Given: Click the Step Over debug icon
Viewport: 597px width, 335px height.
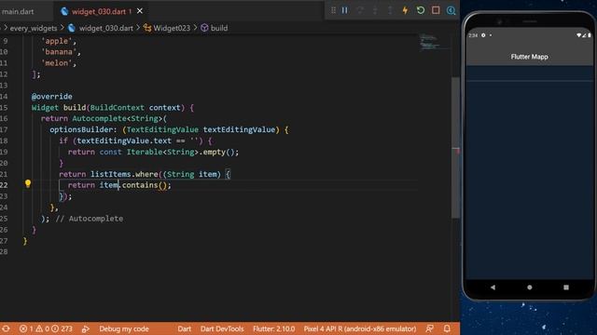Looking at the screenshot, I should 360,10.
